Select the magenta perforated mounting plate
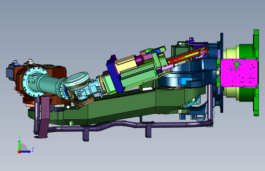 tap(239, 73)
